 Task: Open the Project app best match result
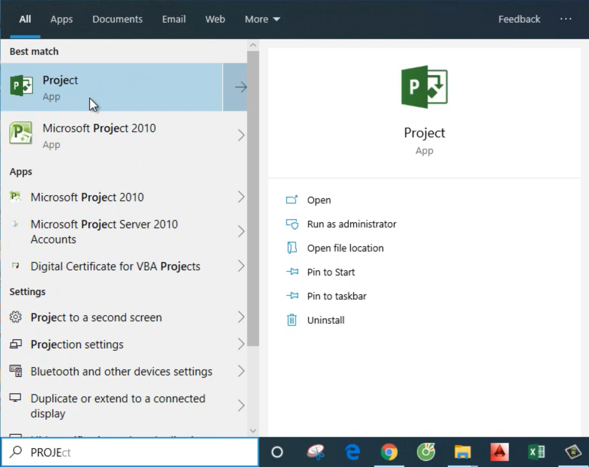110,87
